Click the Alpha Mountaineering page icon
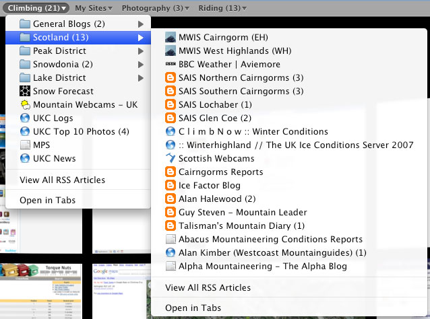Image resolution: width=430 pixels, height=319 pixels. click(171, 266)
